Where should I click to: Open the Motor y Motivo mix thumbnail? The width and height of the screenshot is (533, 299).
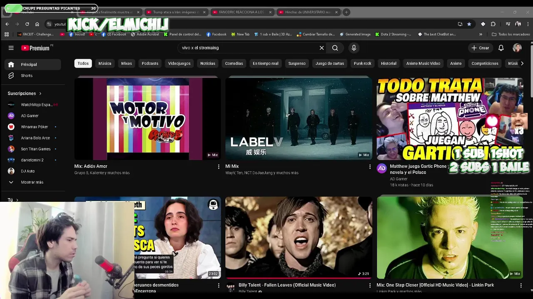tap(147, 118)
